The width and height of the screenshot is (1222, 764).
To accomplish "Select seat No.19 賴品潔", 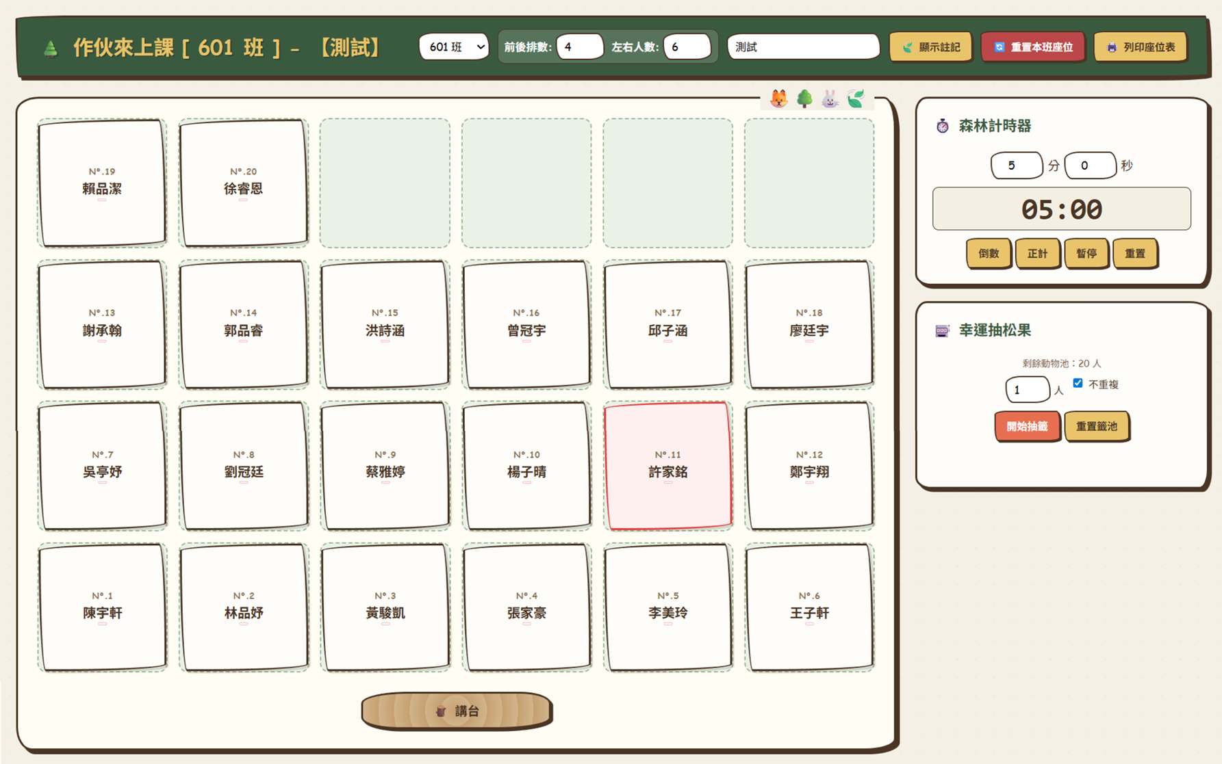I will 102,183.
